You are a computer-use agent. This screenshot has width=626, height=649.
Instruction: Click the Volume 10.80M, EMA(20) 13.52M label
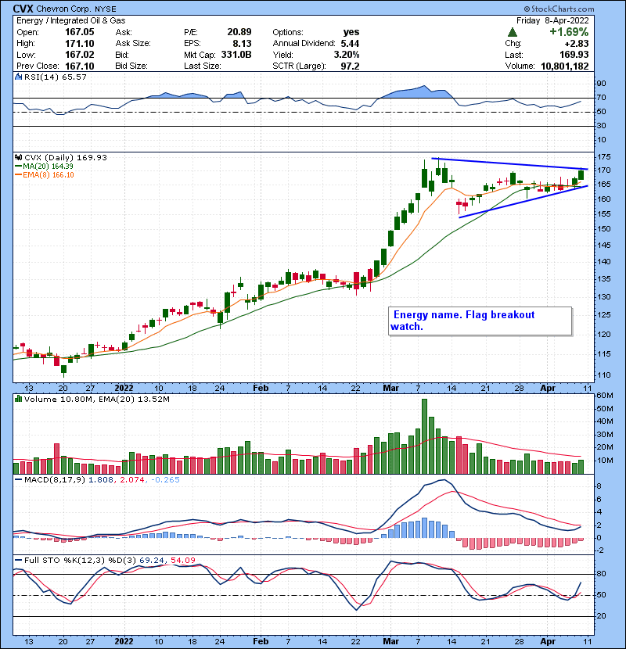[96, 399]
